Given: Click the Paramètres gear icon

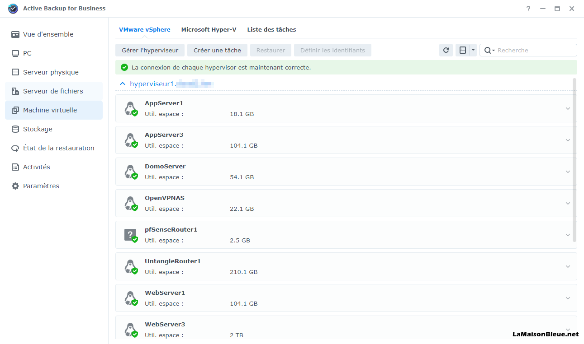Looking at the screenshot, I should [15, 186].
